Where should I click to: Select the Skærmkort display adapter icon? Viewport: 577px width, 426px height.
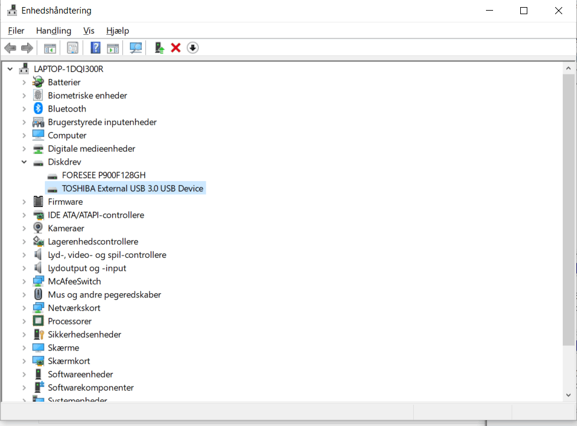[x=38, y=361]
